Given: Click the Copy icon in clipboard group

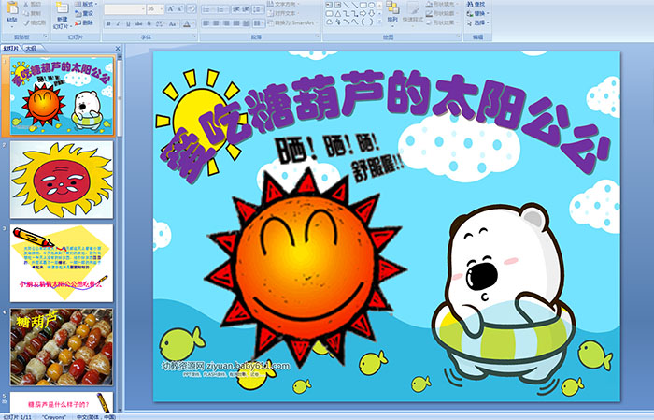Looking at the screenshot, I should pyautogui.click(x=26, y=13).
